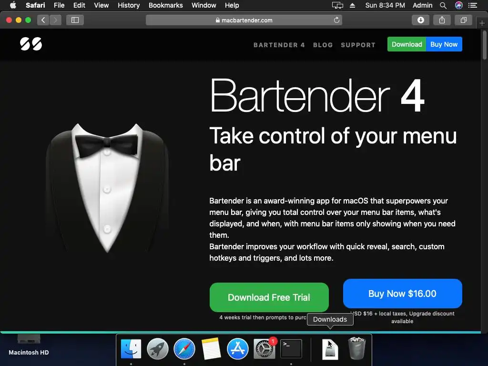Viewport: 488px width, 366px height.
Task: Open the Trash in Dock
Action: tap(356, 348)
